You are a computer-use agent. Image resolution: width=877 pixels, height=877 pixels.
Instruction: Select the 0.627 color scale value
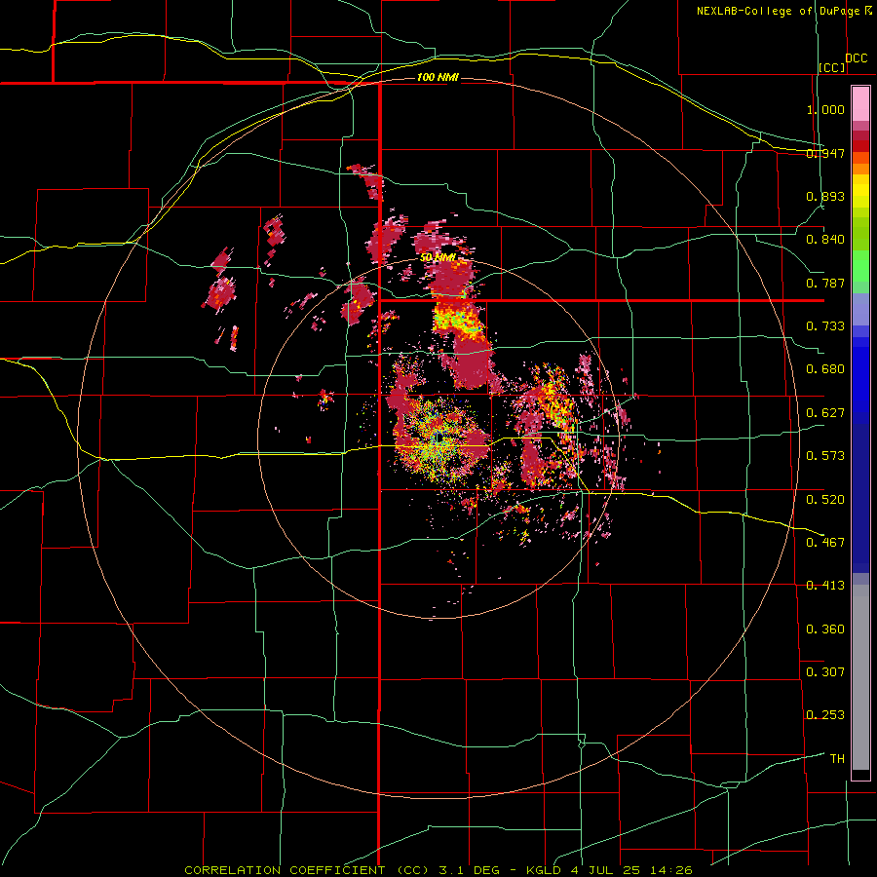pos(825,413)
